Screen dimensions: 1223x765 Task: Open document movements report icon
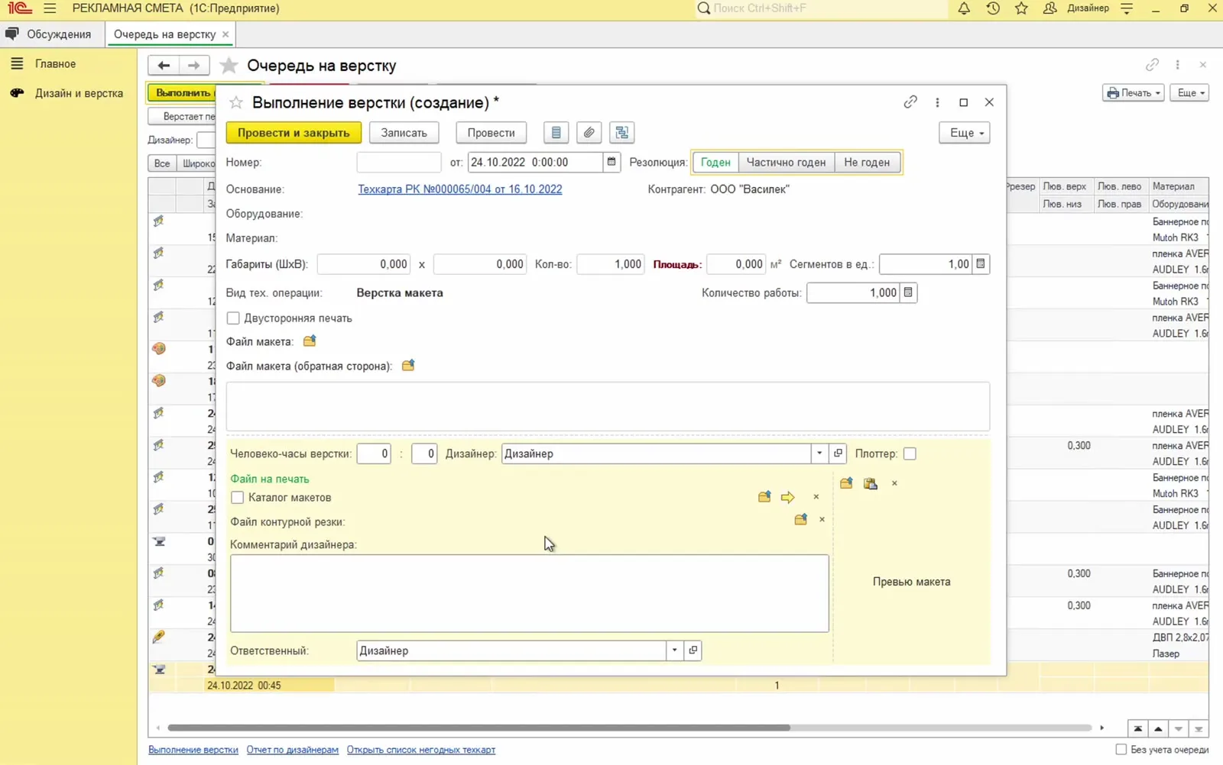(x=556, y=133)
